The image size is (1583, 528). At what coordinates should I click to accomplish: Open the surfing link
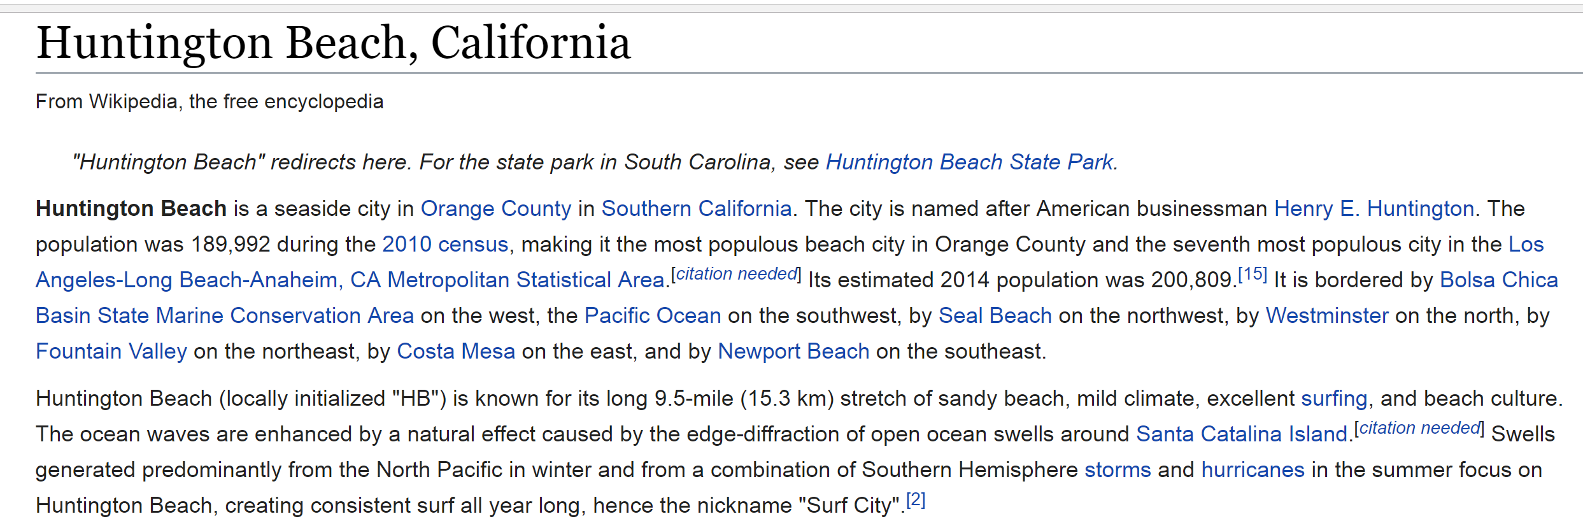tap(1333, 399)
